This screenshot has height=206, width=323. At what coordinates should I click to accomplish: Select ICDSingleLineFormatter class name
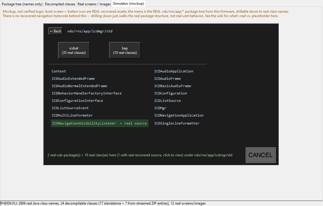pos(177,123)
